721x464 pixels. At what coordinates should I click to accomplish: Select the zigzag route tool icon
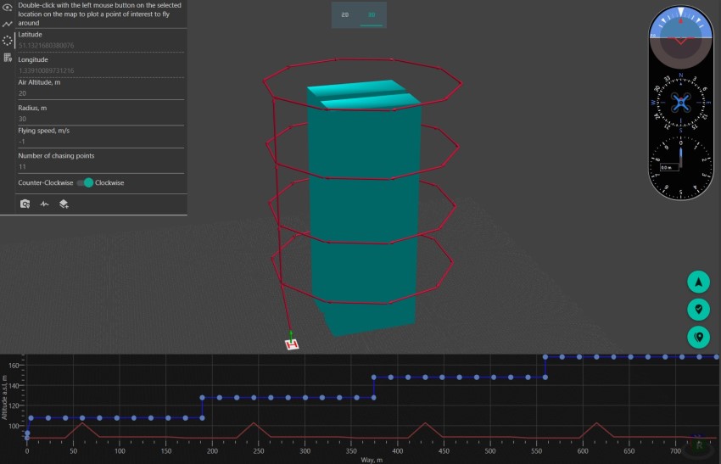coord(8,24)
